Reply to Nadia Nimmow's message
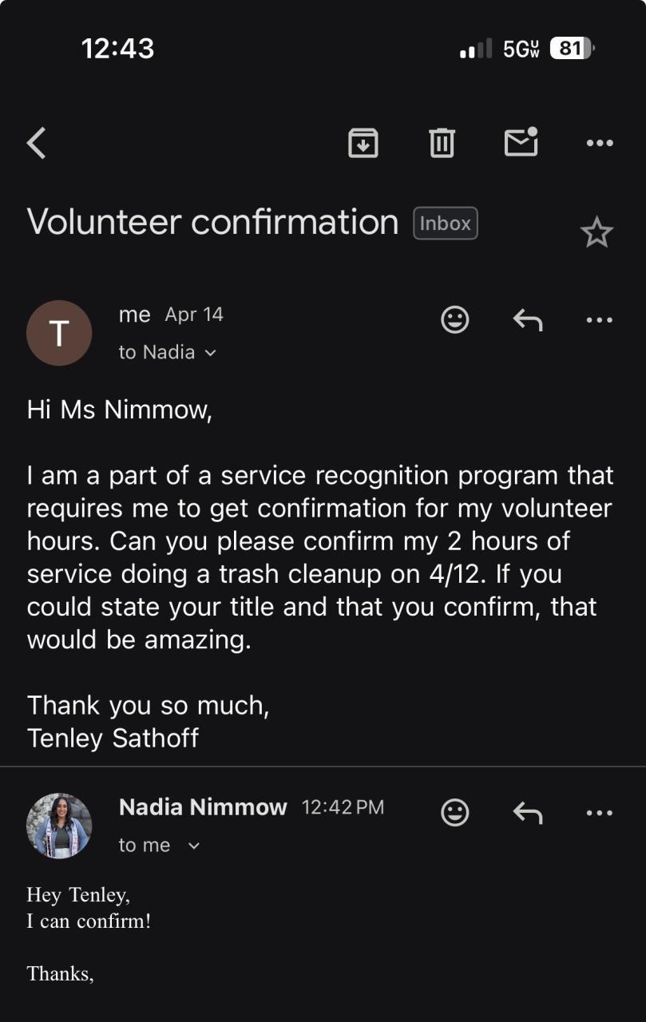 [527, 813]
